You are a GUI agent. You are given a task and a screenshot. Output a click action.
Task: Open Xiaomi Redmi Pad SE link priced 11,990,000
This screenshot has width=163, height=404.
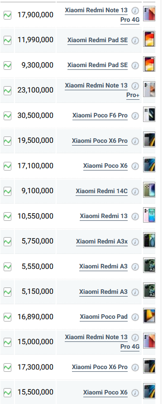coord(97,40)
